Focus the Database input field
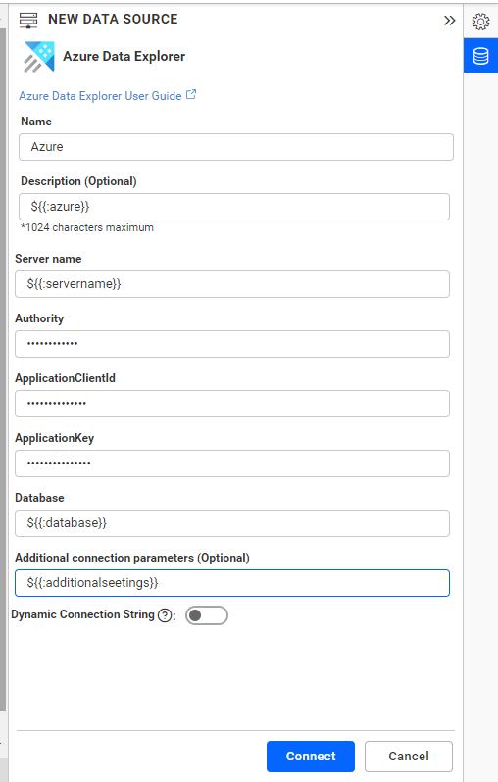The width and height of the screenshot is (498, 782). pos(232,523)
